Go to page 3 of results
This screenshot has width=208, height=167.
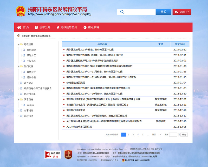pyautogui.click(x=133, y=135)
